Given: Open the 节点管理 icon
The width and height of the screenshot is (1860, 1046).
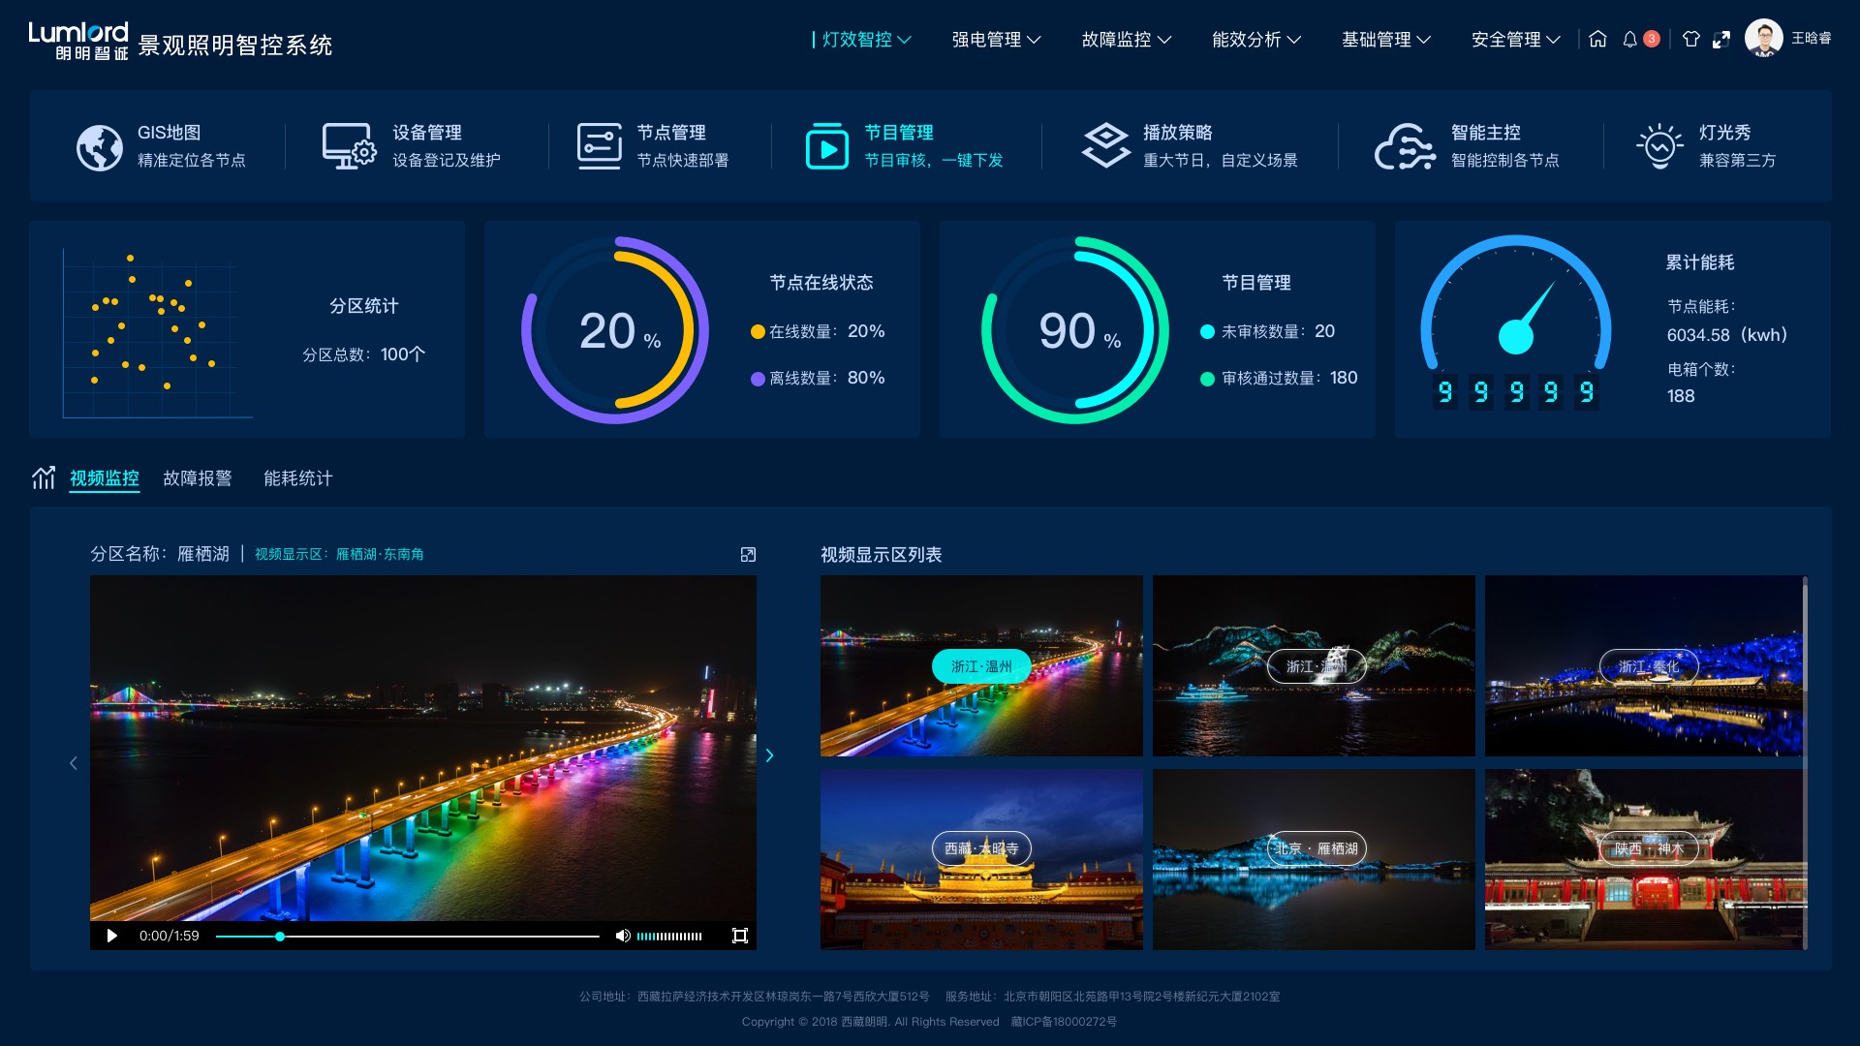Looking at the screenshot, I should (599, 146).
